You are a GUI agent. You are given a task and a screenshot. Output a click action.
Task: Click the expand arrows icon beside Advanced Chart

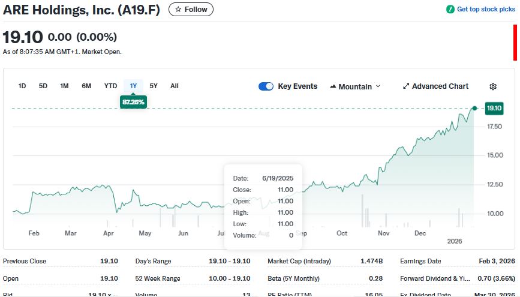coord(406,86)
